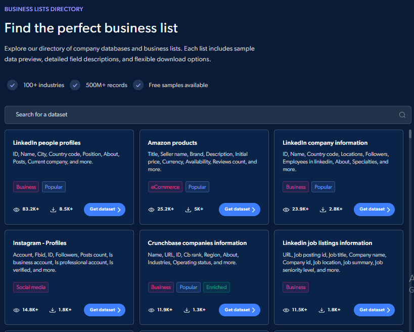Toggle the Enriched tag on Crunchbase companies
Image resolution: width=414 pixels, height=332 pixels.
tap(216, 287)
